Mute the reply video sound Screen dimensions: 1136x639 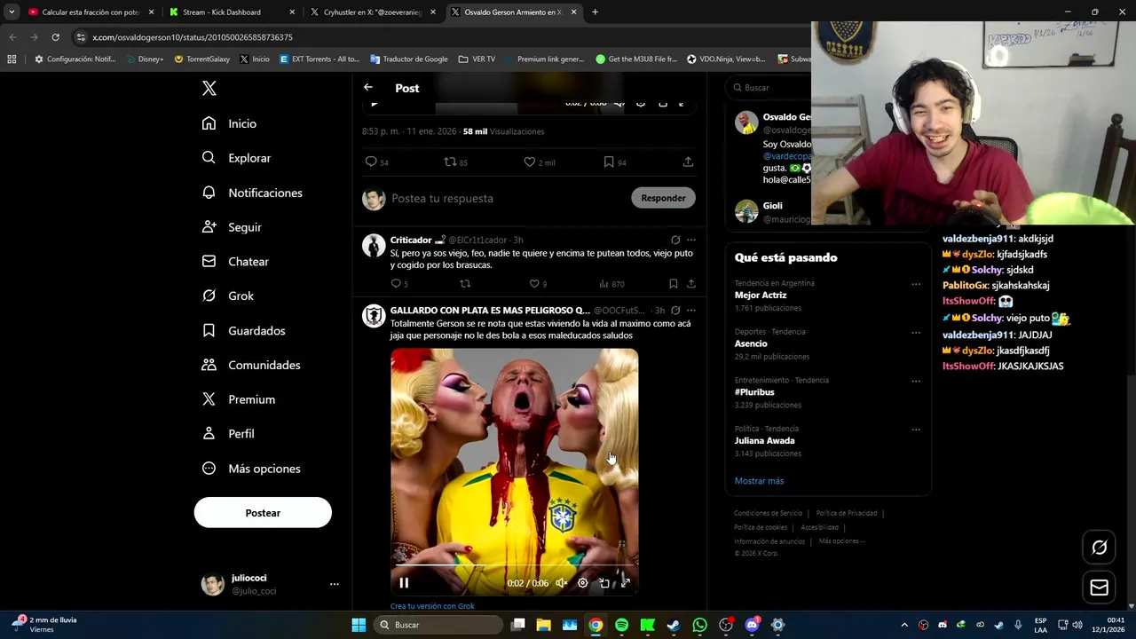click(561, 583)
